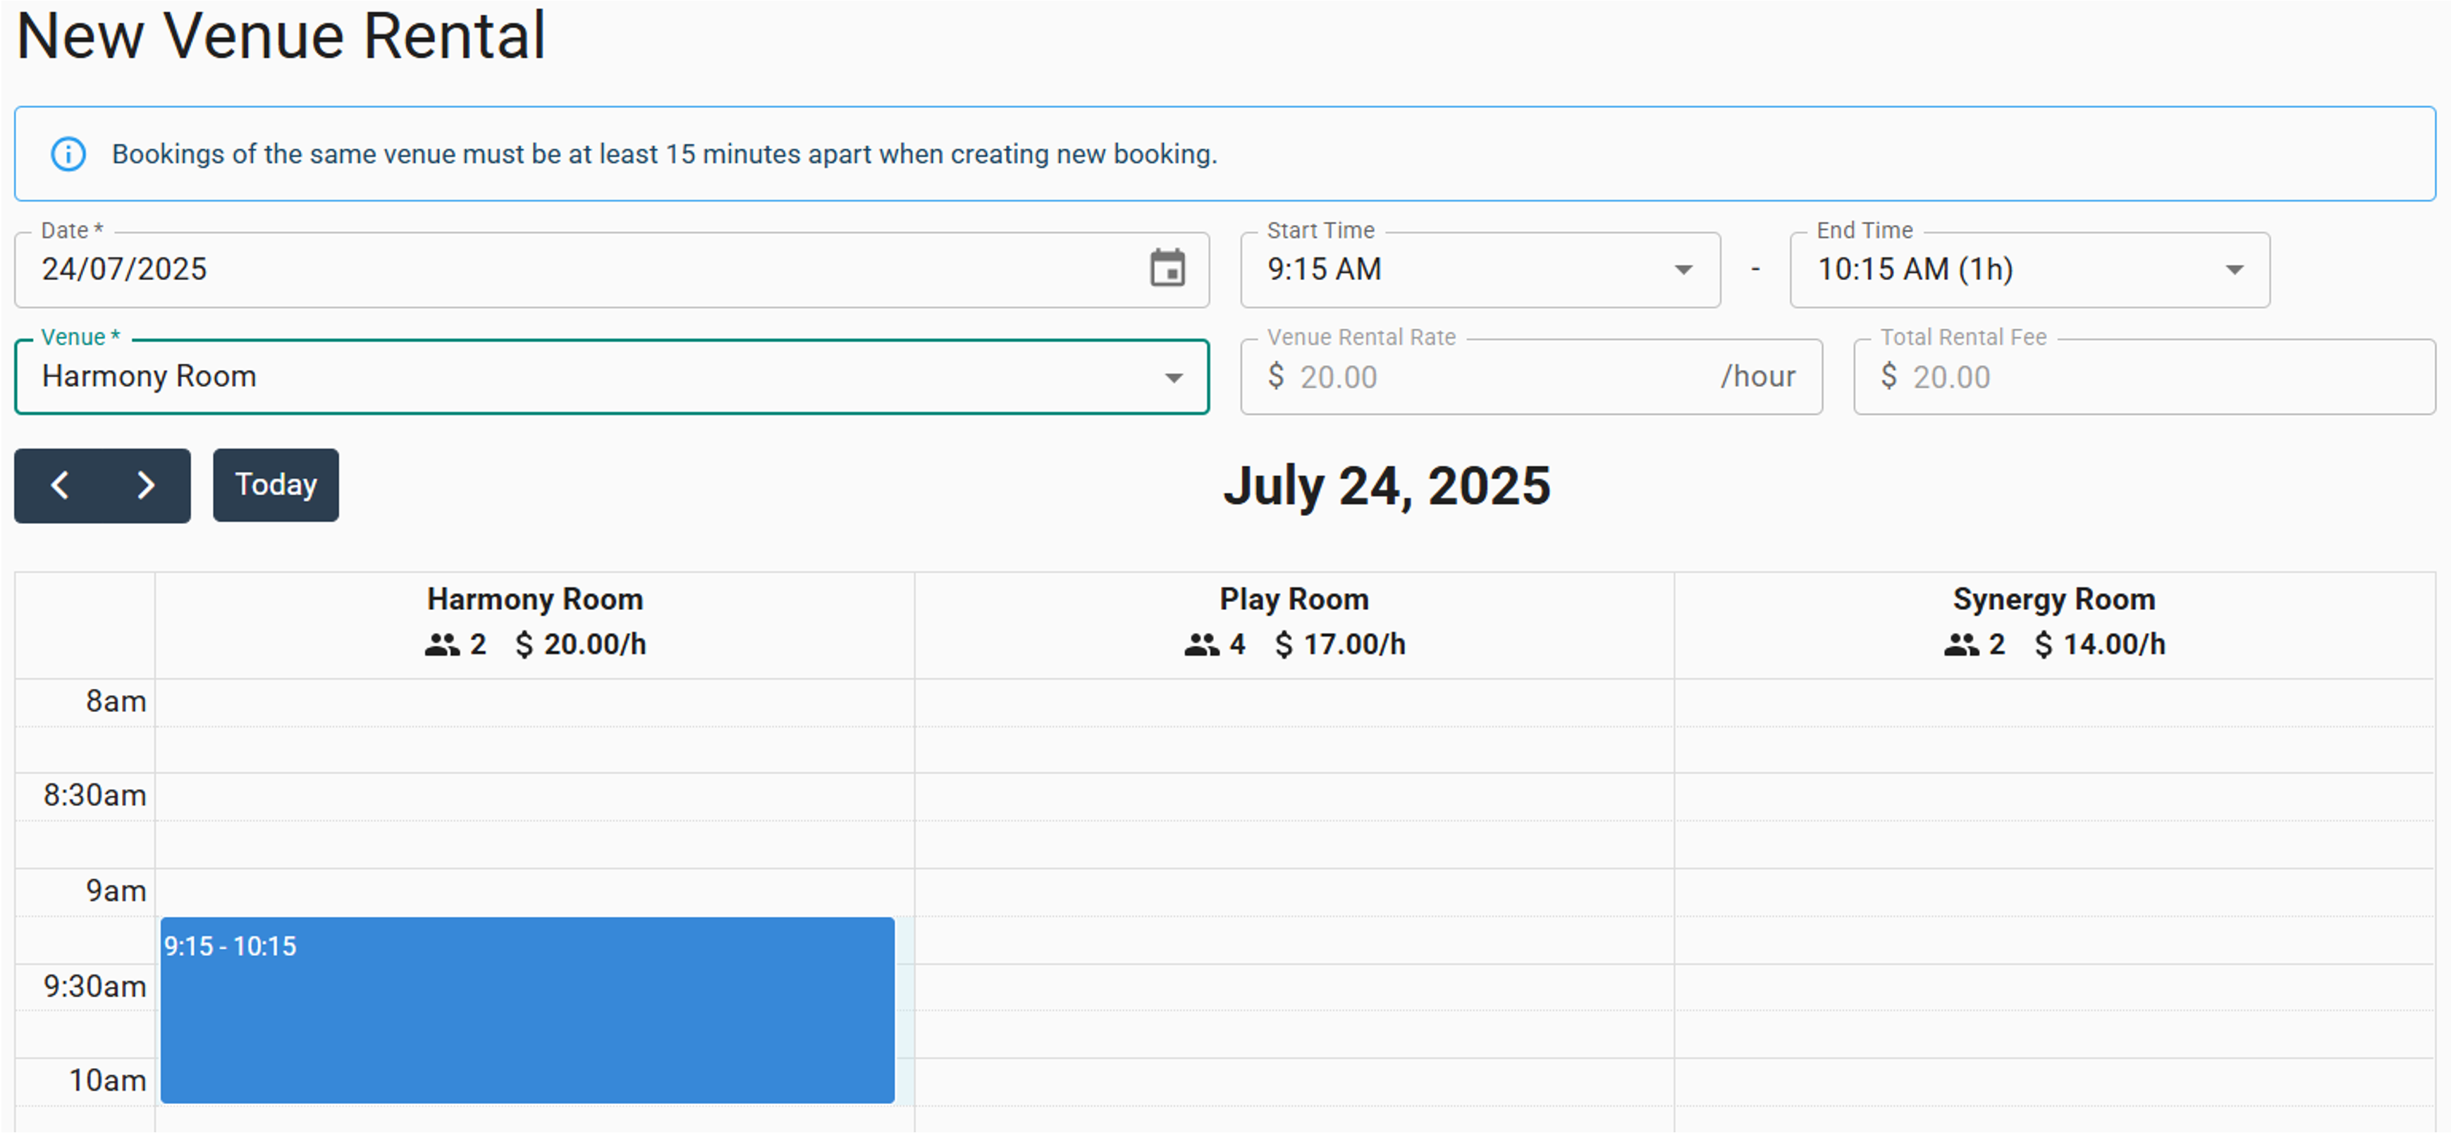Go to previous day with left chevron
The width and height of the screenshot is (2451, 1133).
59,485
